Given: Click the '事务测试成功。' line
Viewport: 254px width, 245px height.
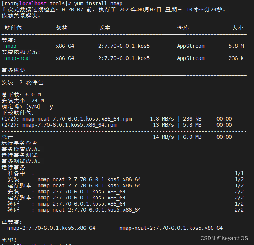Looking at the screenshot, I should (x=21, y=162).
